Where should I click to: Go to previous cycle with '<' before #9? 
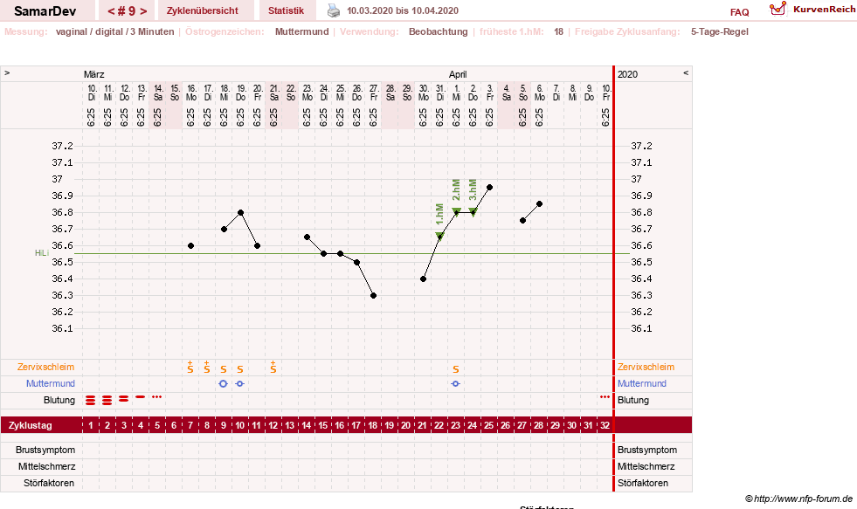click(111, 11)
